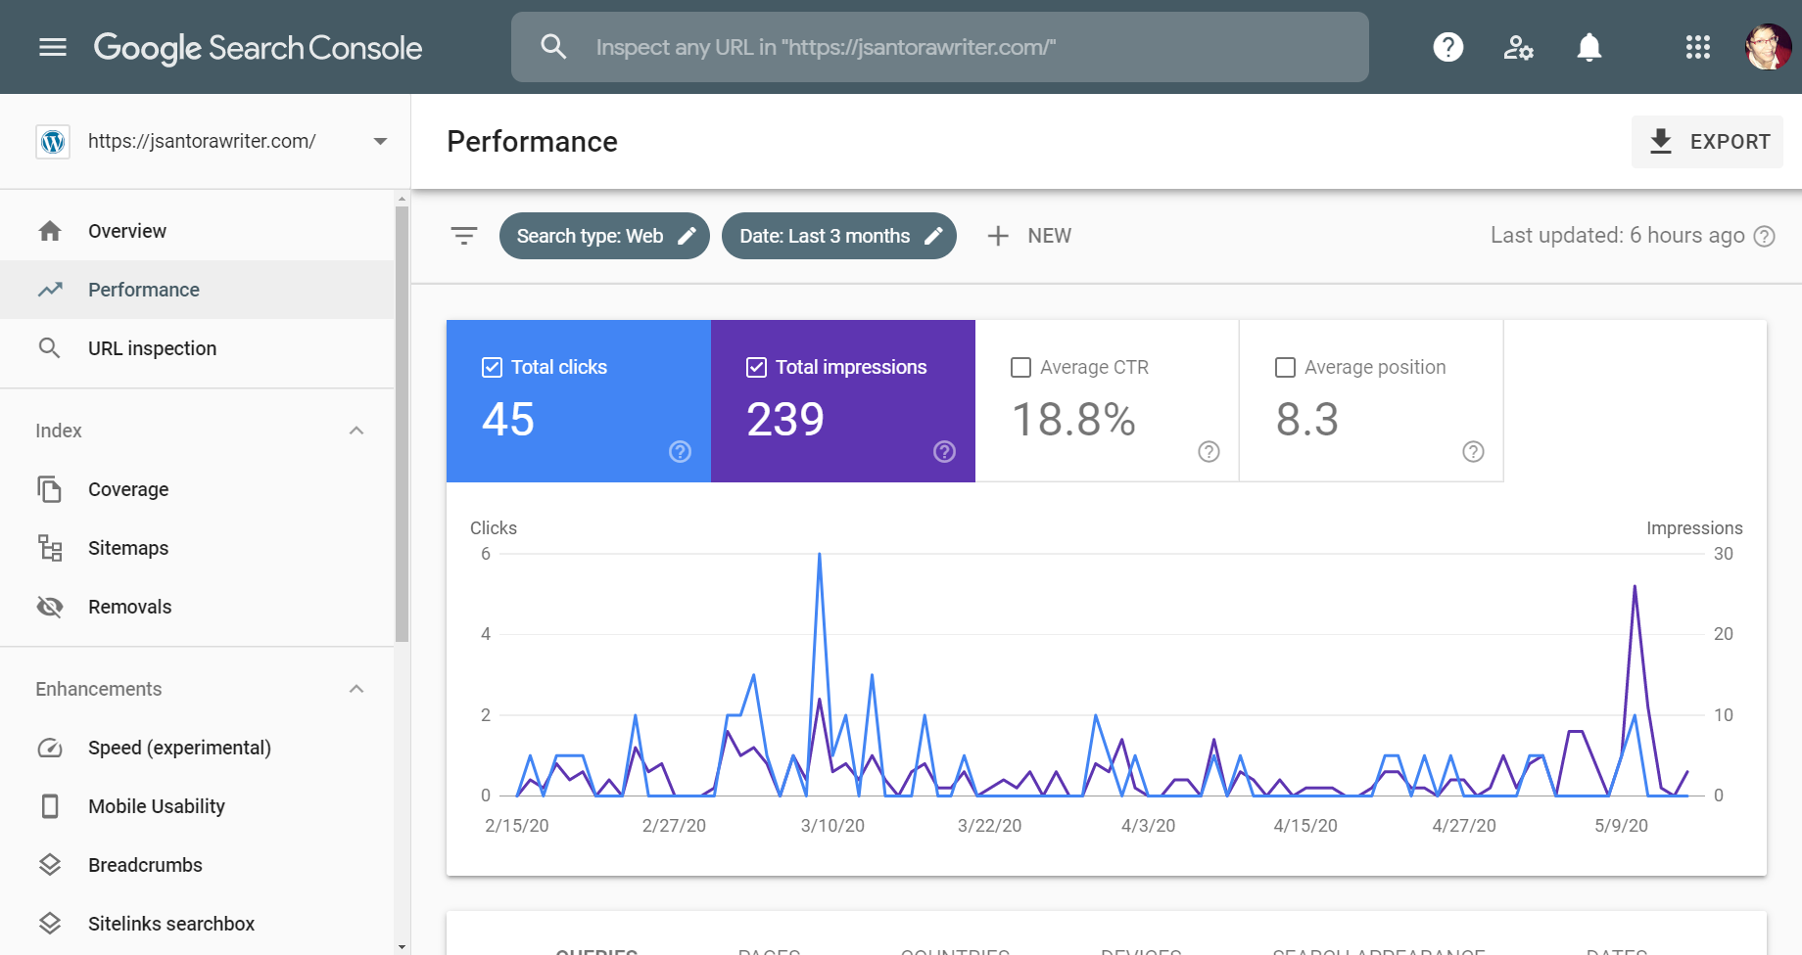Open users and permissions settings icon
The height and width of the screenshot is (955, 1802).
click(x=1518, y=47)
